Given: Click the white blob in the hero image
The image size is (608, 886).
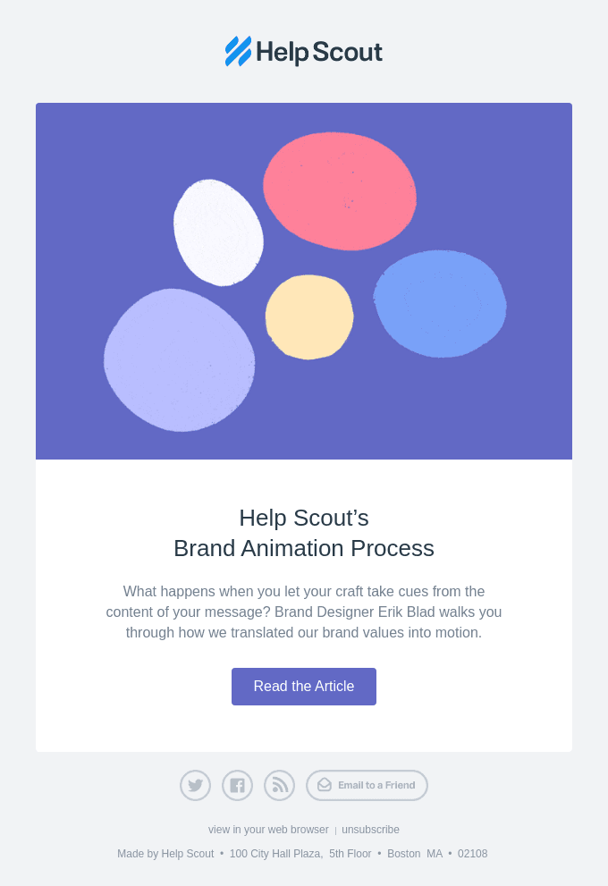Looking at the screenshot, I should 217,232.
